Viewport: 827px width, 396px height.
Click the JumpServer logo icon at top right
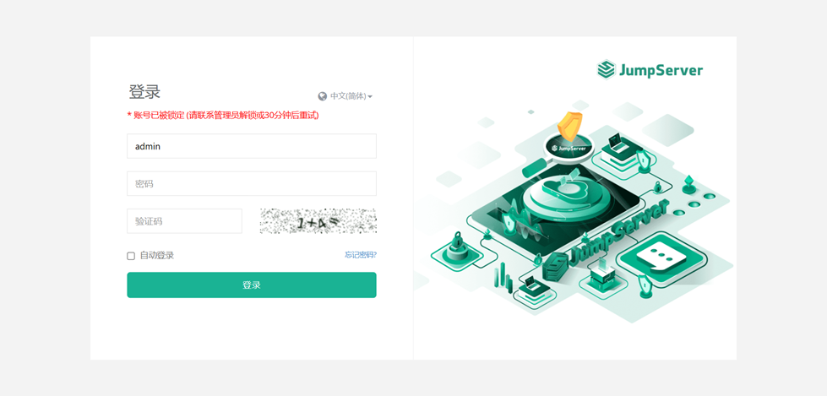(606, 69)
